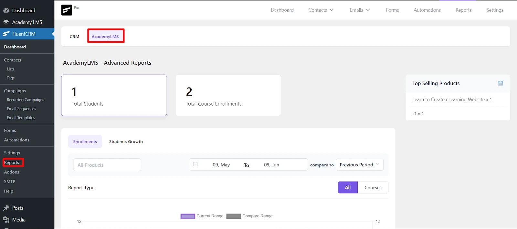
Task: Expand the Contacts top menu dropdown
Action: (321, 10)
